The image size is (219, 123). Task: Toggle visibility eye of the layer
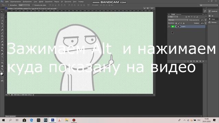[169, 27]
